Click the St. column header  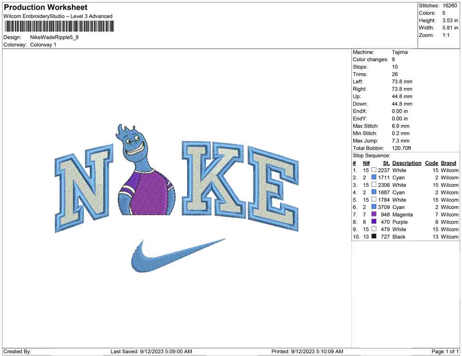pyautogui.click(x=386, y=163)
